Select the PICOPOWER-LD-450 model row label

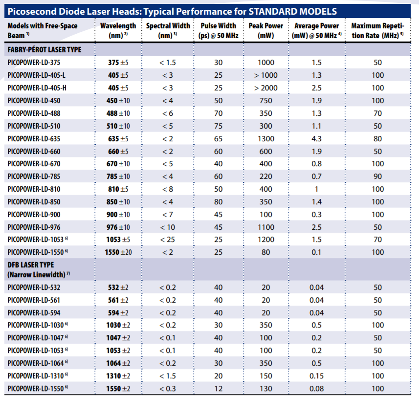click(x=34, y=101)
